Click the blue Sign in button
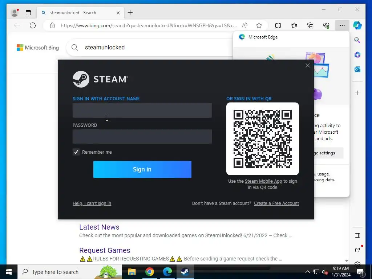Screen dimensions: 372x279 [x=142, y=169]
